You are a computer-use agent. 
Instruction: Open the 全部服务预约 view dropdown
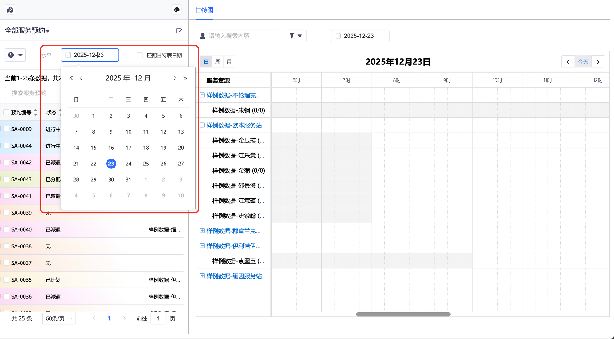[27, 30]
